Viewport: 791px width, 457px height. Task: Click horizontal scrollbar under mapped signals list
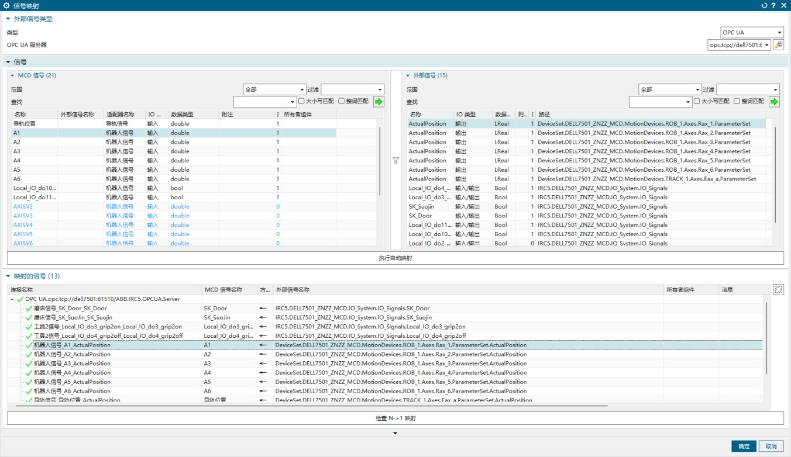click(310, 405)
